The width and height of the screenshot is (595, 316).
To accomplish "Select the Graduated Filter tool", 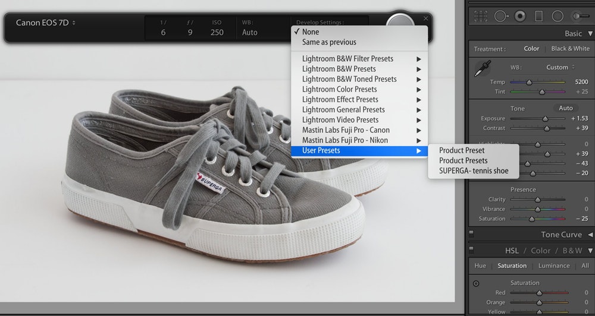I will tap(538, 16).
